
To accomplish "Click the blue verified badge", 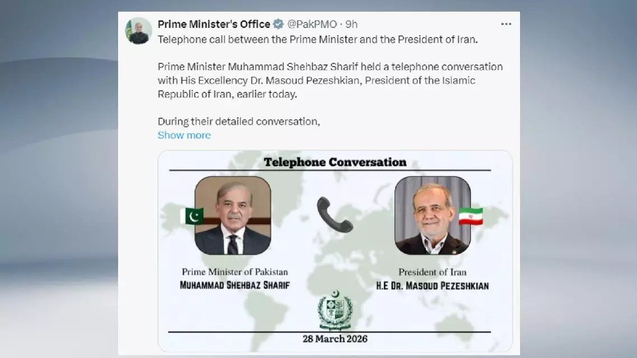I will 279,24.
